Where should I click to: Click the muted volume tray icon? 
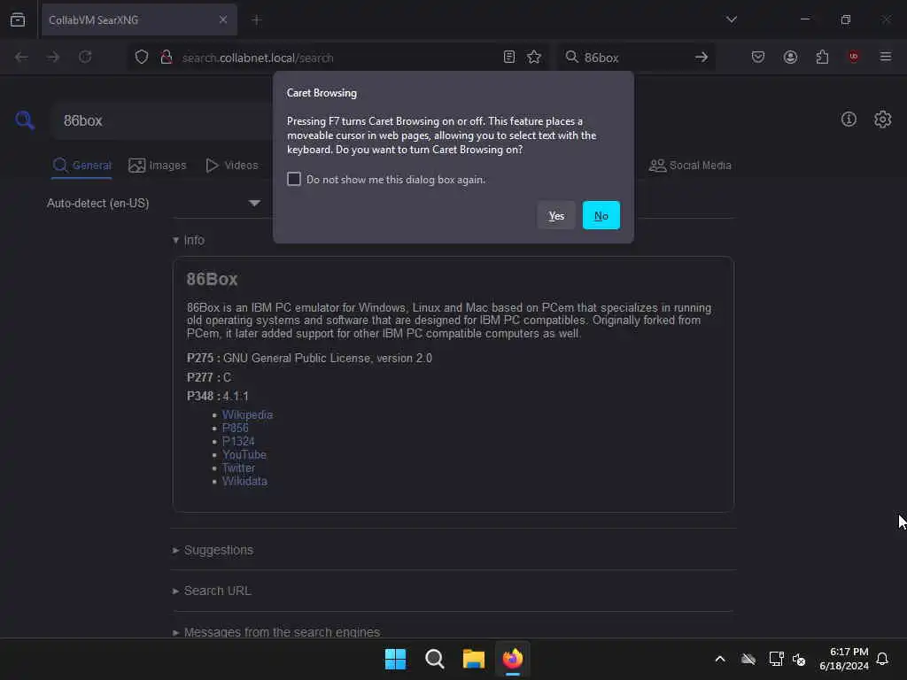point(799,659)
